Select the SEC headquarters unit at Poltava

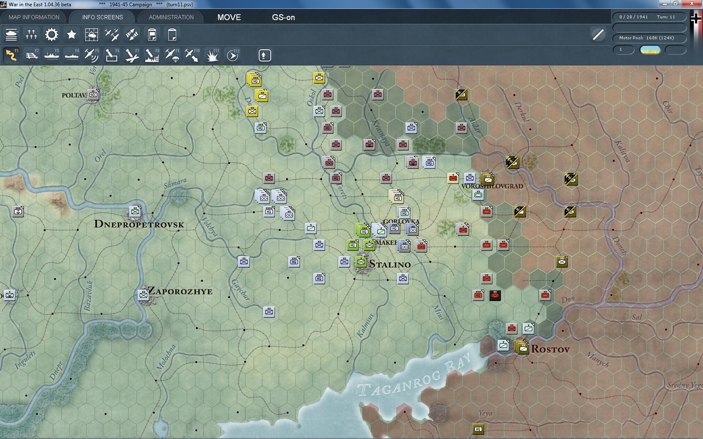pos(93,94)
